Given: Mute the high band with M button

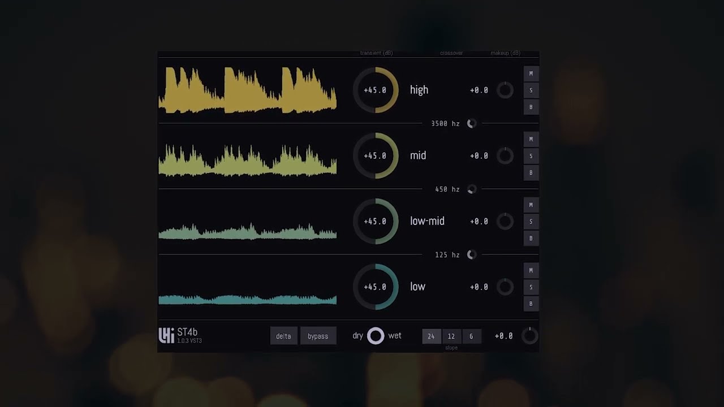Looking at the screenshot, I should (x=531, y=73).
